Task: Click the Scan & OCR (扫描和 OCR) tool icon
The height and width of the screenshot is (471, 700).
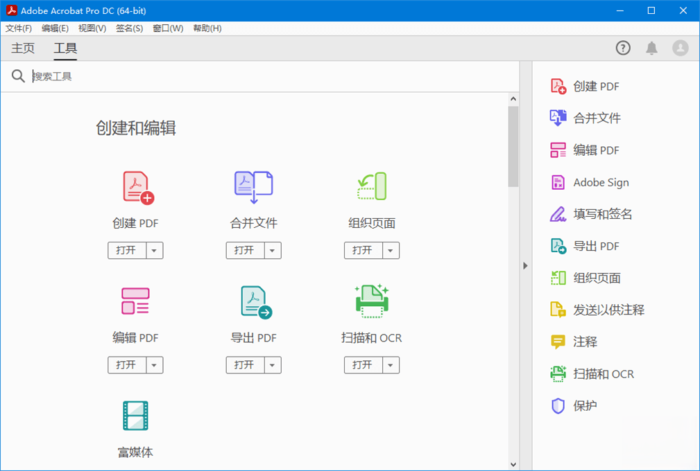Action: coord(372,301)
